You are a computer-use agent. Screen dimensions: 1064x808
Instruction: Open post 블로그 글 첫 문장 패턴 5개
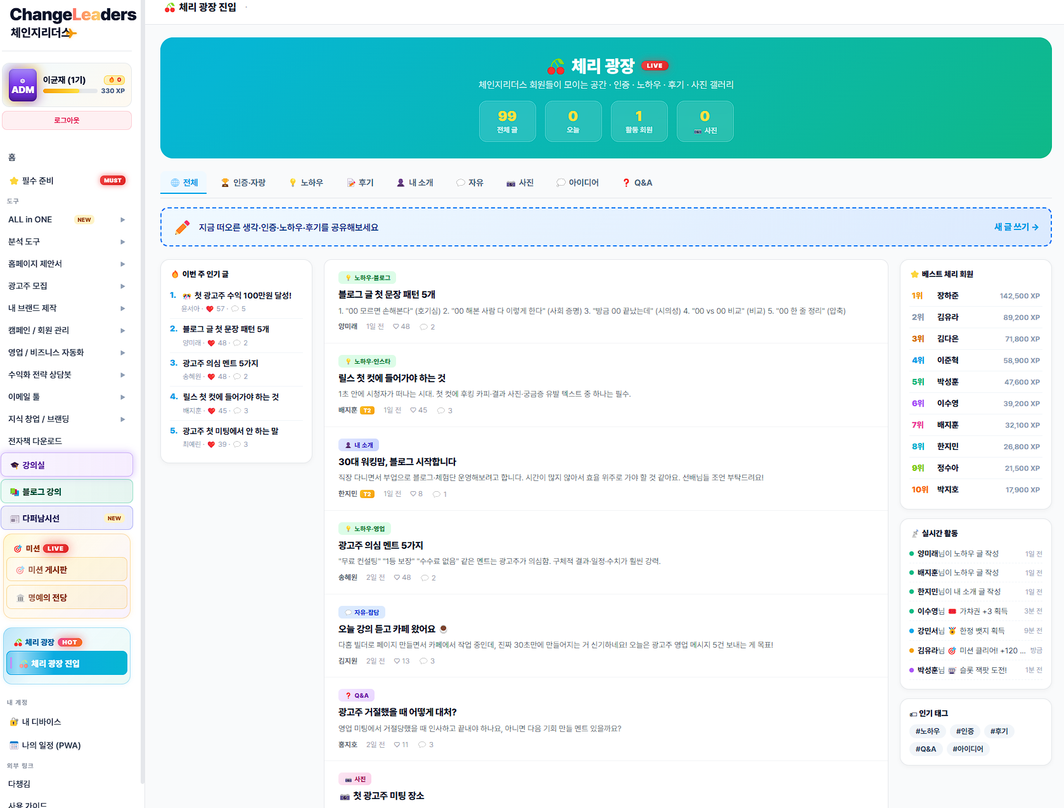pyautogui.click(x=387, y=295)
